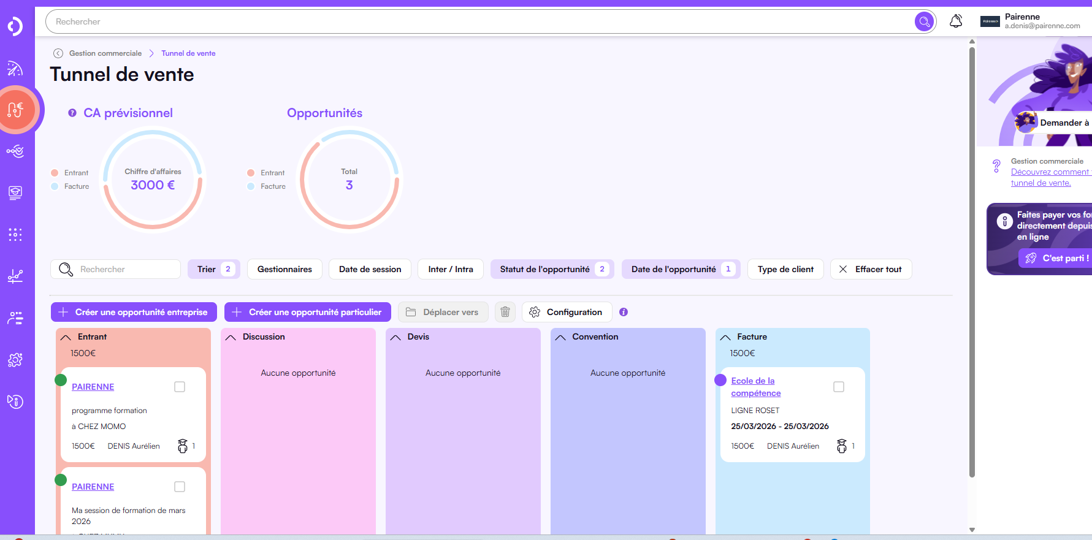Click Entrant legend dot under CA prévisionnel
The image size is (1092, 540).
pos(55,173)
